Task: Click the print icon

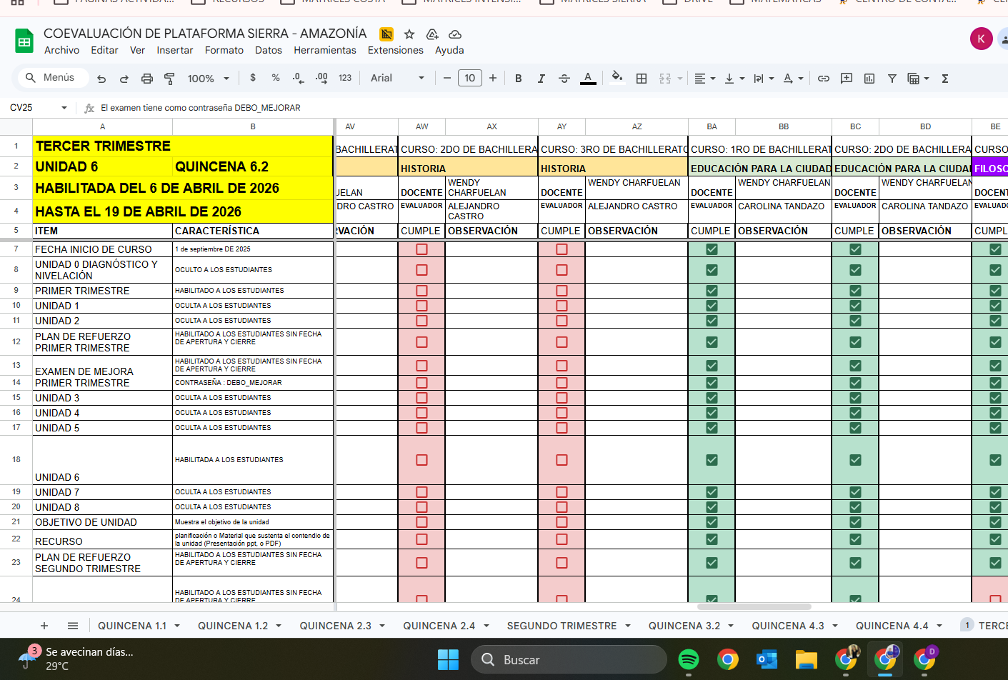Action: (147, 79)
